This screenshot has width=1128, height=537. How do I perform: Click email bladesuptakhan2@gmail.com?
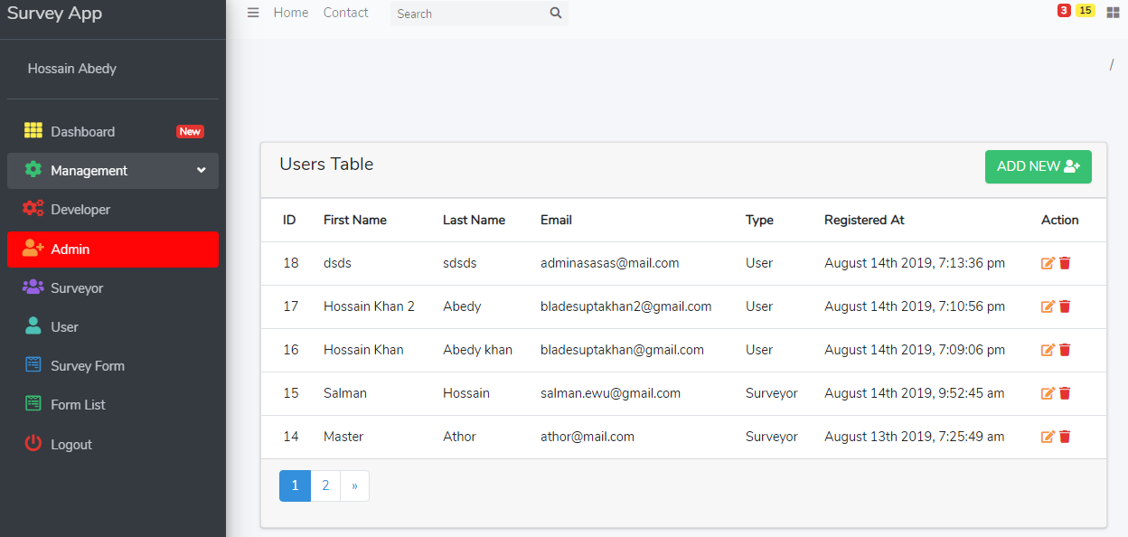[x=626, y=306]
